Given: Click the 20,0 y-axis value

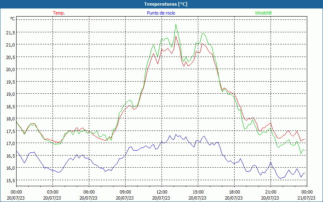Looking at the screenshot, I should point(10,69).
